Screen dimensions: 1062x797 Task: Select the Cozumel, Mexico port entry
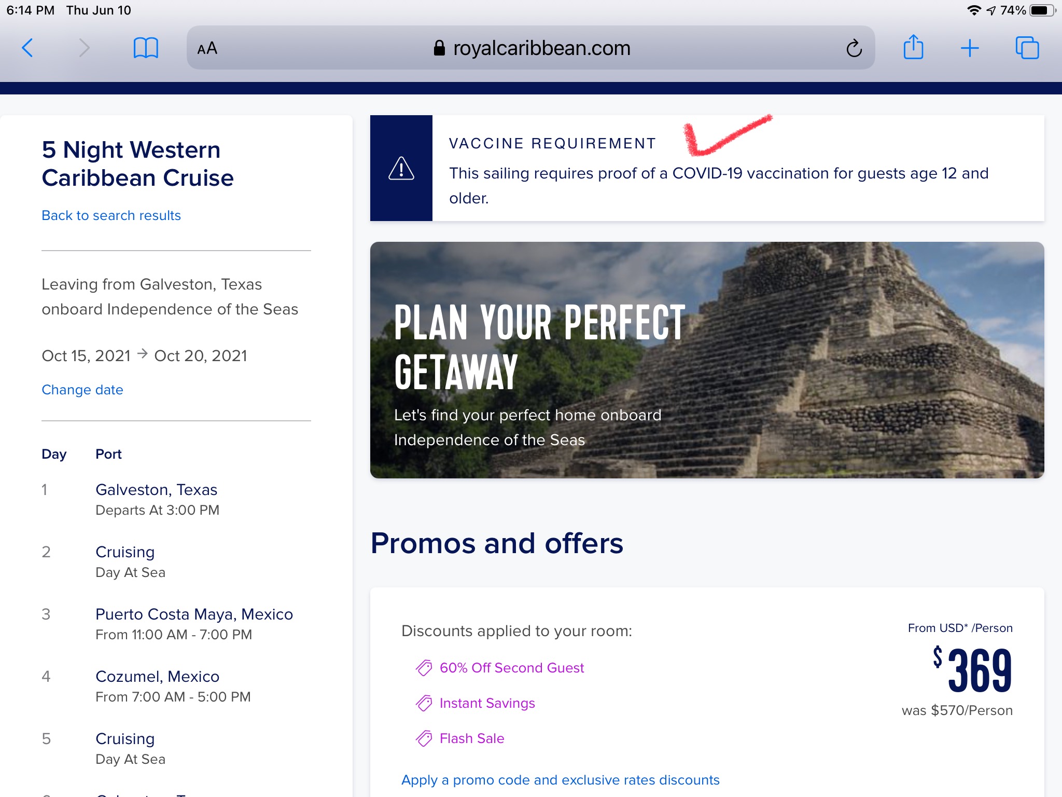point(157,677)
